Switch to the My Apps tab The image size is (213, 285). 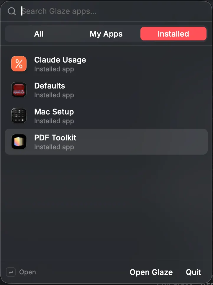106,34
